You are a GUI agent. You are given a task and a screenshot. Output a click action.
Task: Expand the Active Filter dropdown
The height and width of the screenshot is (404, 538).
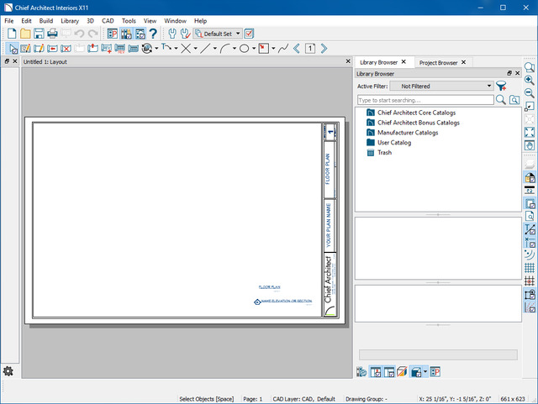tap(489, 86)
